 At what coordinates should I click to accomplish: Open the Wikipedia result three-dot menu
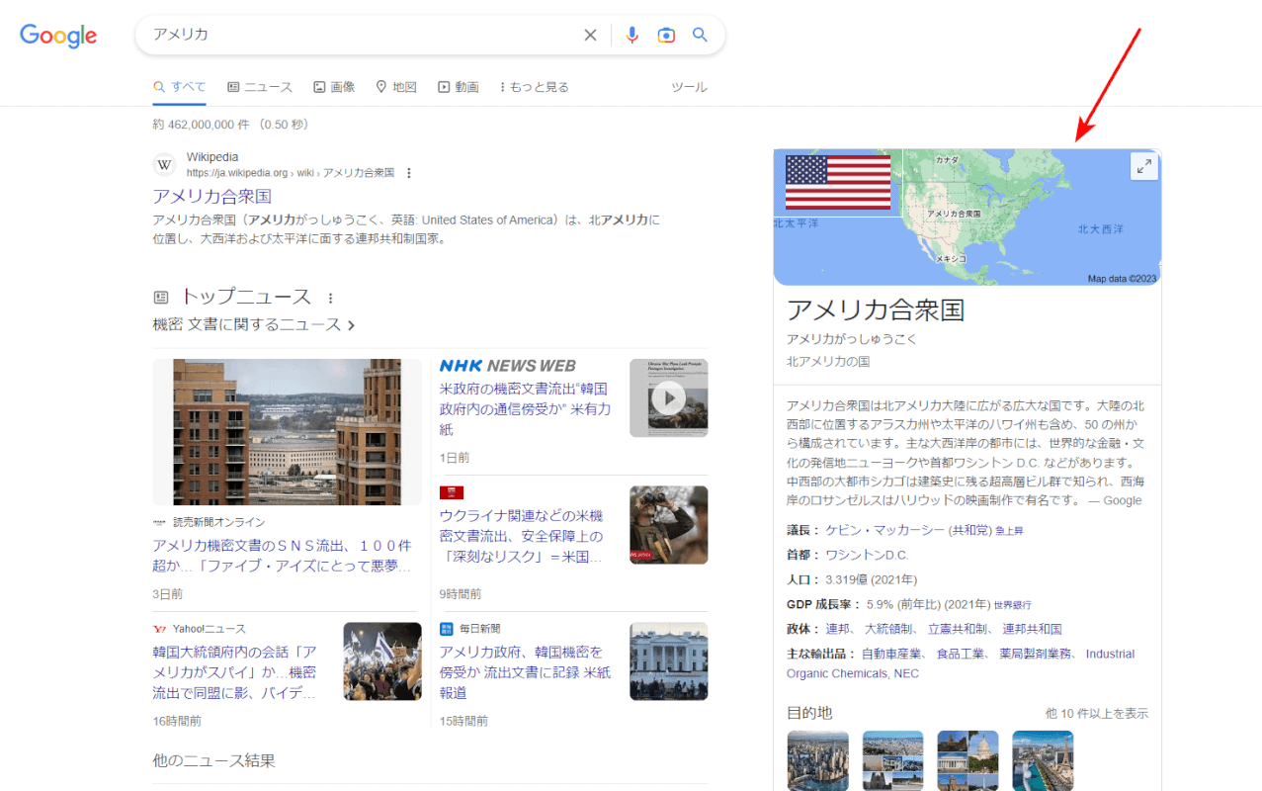[409, 173]
